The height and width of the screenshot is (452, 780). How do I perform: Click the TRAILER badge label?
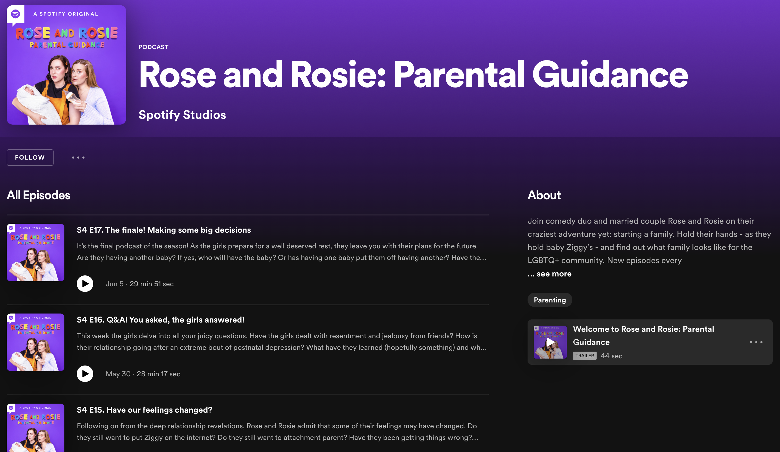coord(584,356)
